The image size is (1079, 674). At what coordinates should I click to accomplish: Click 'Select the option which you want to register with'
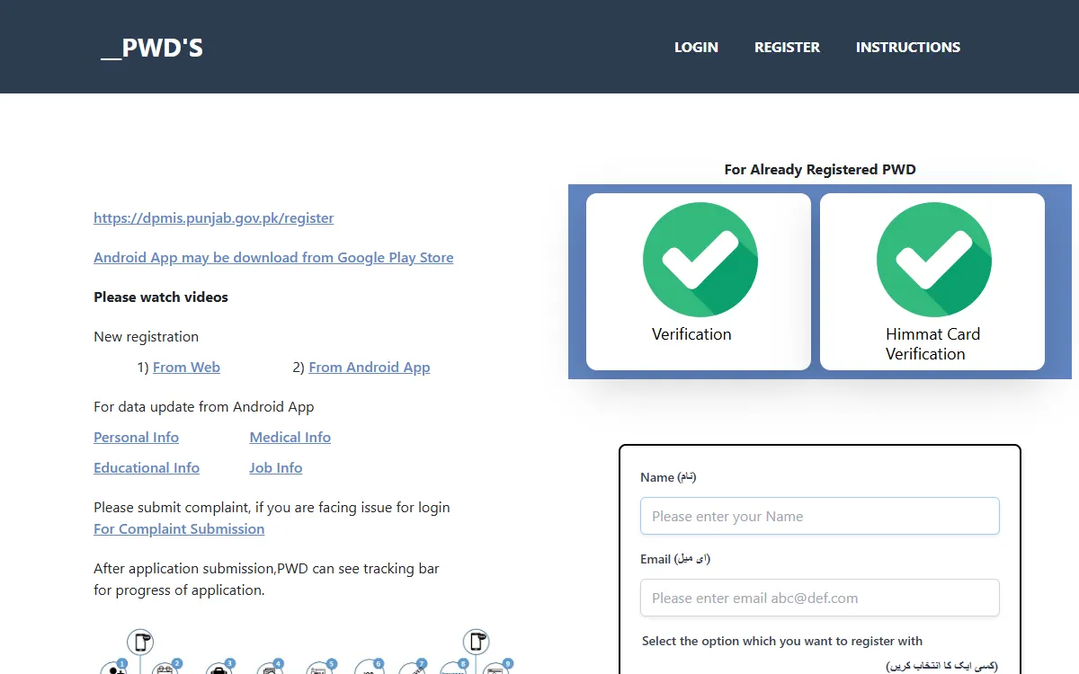click(x=782, y=641)
